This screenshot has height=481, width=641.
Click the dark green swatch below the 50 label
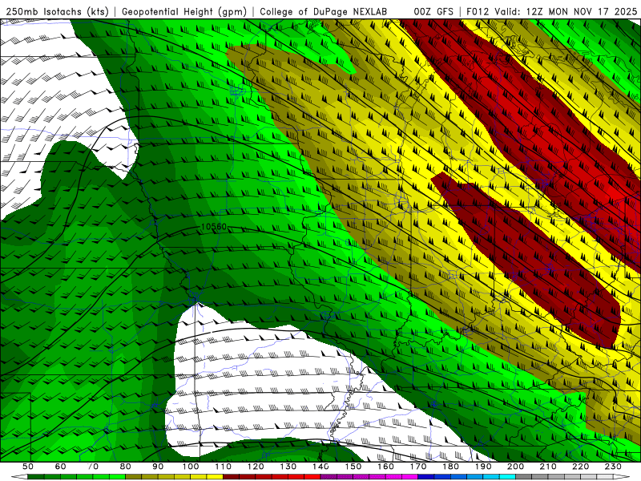[36, 477]
